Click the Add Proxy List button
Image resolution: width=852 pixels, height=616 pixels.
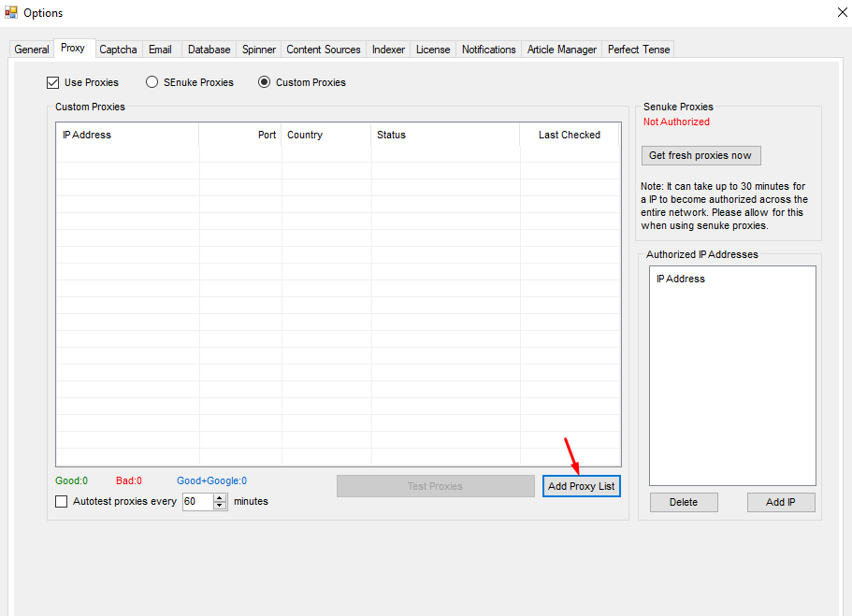pyautogui.click(x=582, y=486)
